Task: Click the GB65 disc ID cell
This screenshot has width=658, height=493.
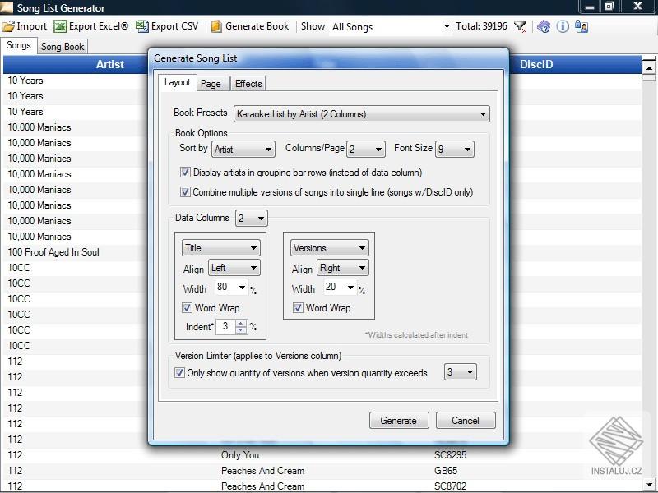Action: click(446, 471)
